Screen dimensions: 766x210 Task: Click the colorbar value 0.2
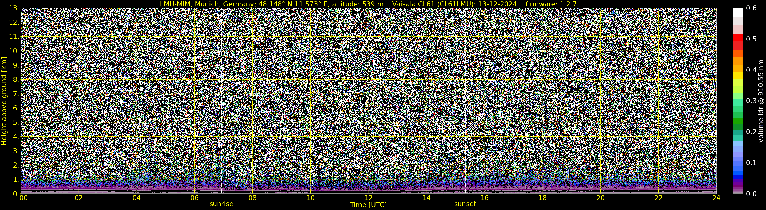click(752, 132)
